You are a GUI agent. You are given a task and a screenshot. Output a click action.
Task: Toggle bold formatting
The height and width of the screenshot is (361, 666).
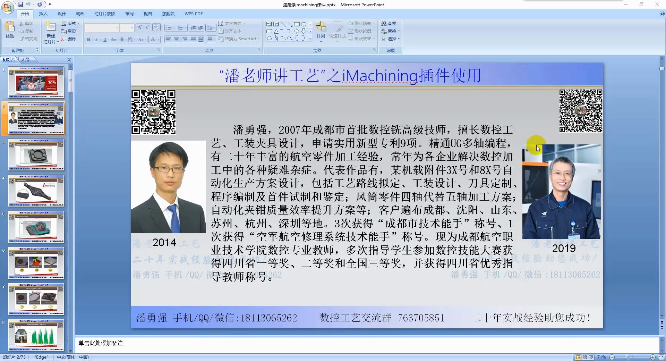pyautogui.click(x=88, y=39)
